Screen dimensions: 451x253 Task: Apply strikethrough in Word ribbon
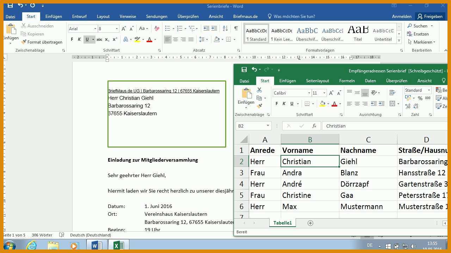pos(99,39)
